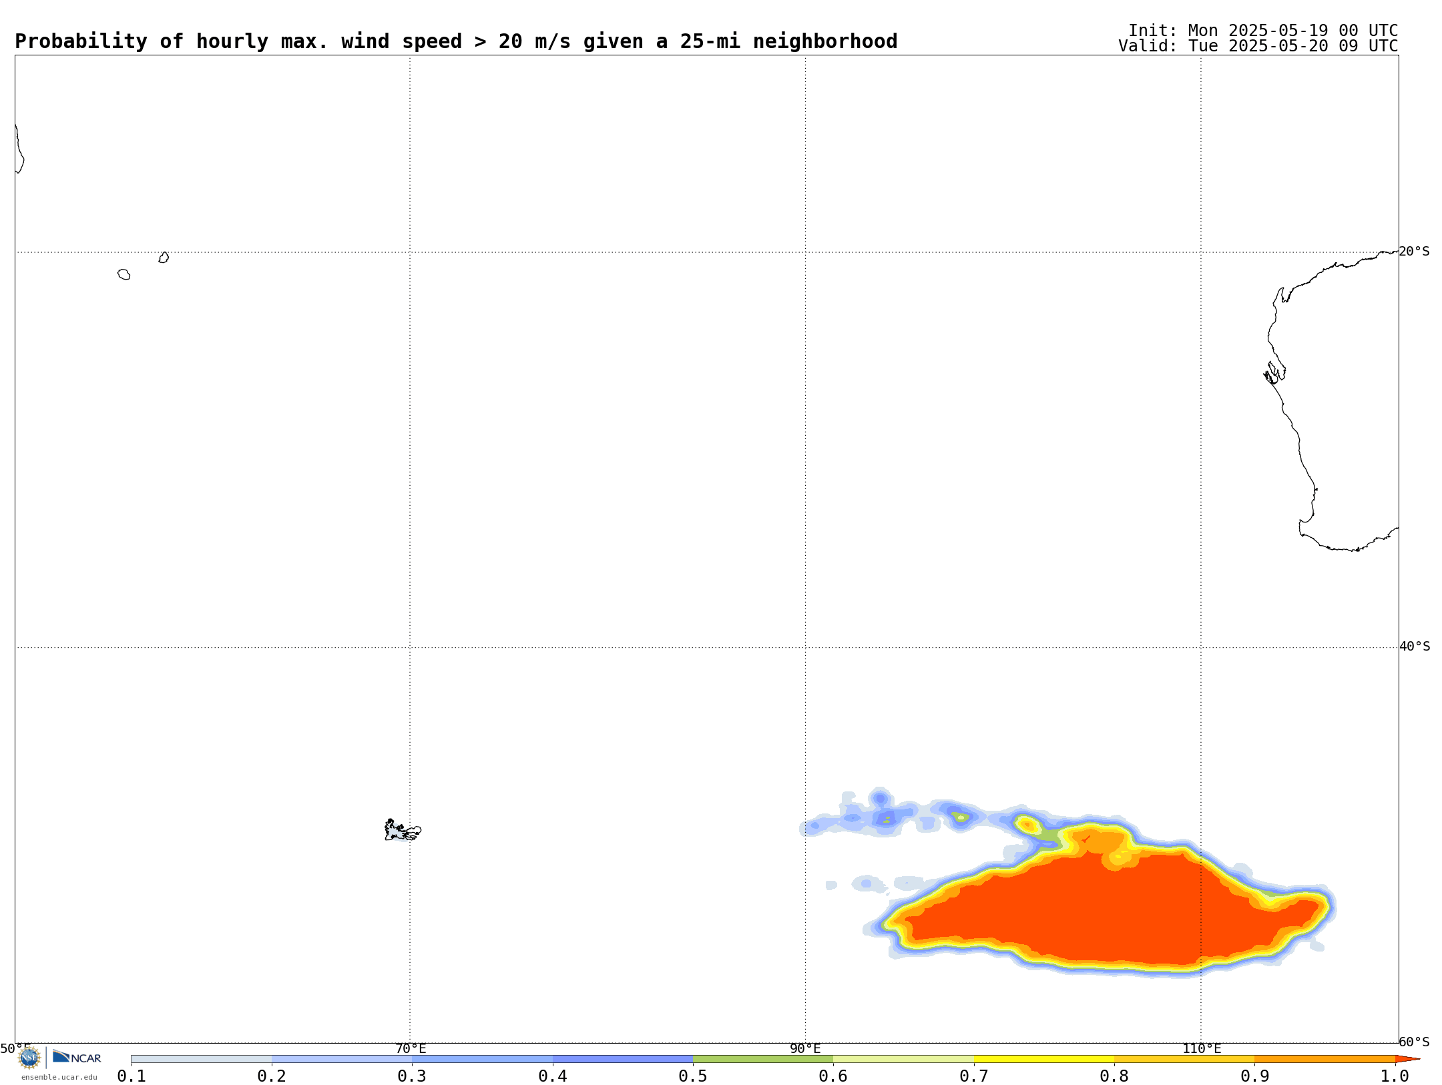Click the 0.7 colorbar tick label
Image resolution: width=1442 pixels, height=1085 pixels.
click(974, 1076)
